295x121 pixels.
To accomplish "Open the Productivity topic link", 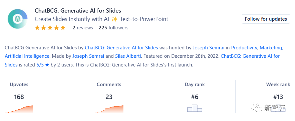I will (x=244, y=48).
